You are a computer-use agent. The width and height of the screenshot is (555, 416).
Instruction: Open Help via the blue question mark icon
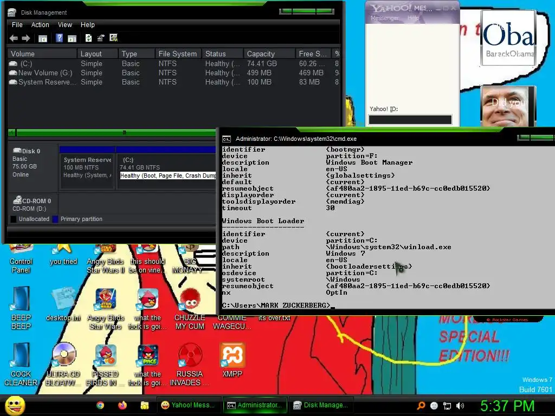pos(59,38)
